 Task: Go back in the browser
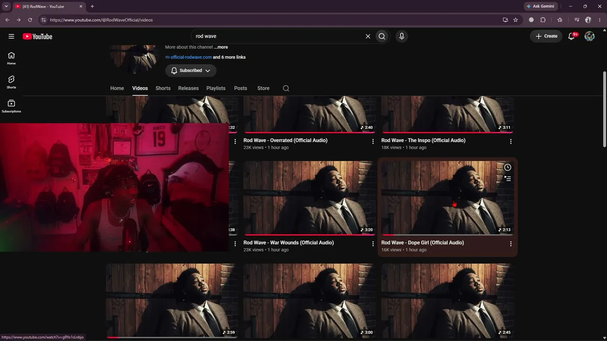(7, 20)
